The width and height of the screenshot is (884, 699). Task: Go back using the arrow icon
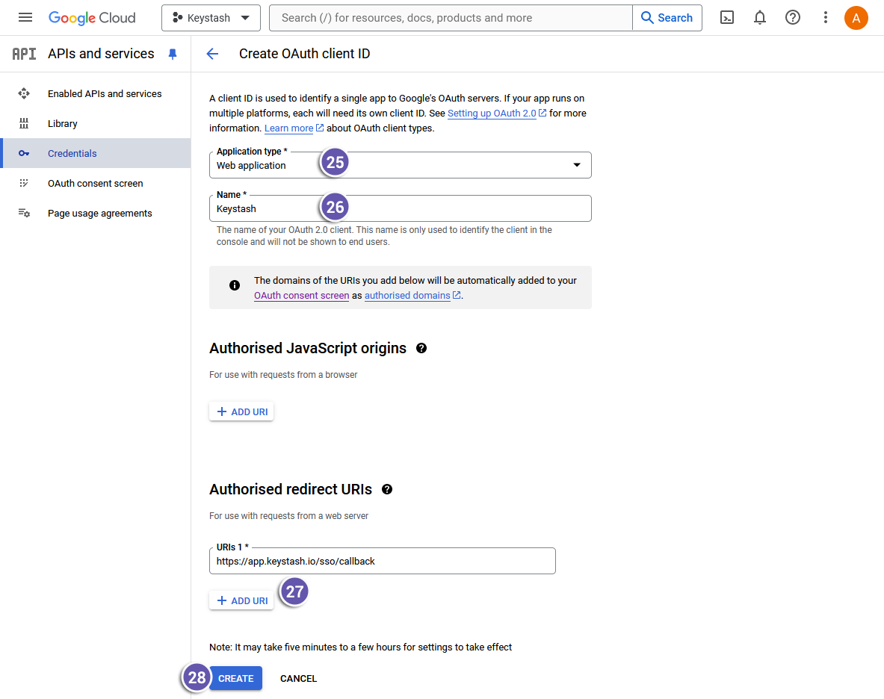pos(212,54)
